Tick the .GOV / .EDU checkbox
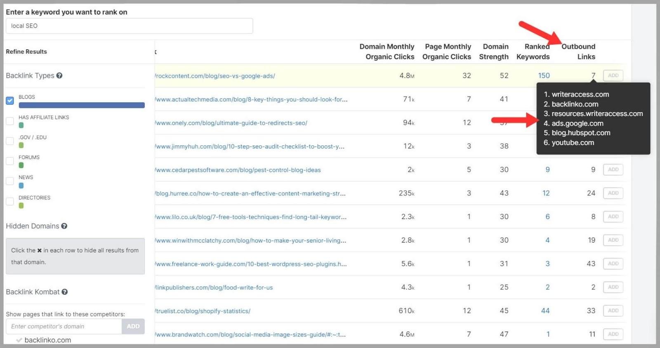 pyautogui.click(x=10, y=141)
